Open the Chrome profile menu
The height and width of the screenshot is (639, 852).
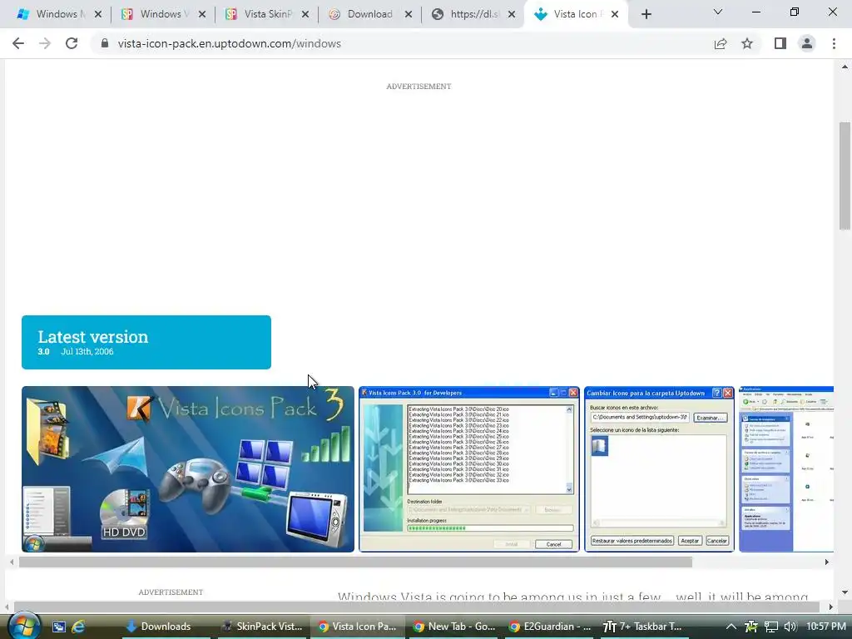[x=807, y=43]
